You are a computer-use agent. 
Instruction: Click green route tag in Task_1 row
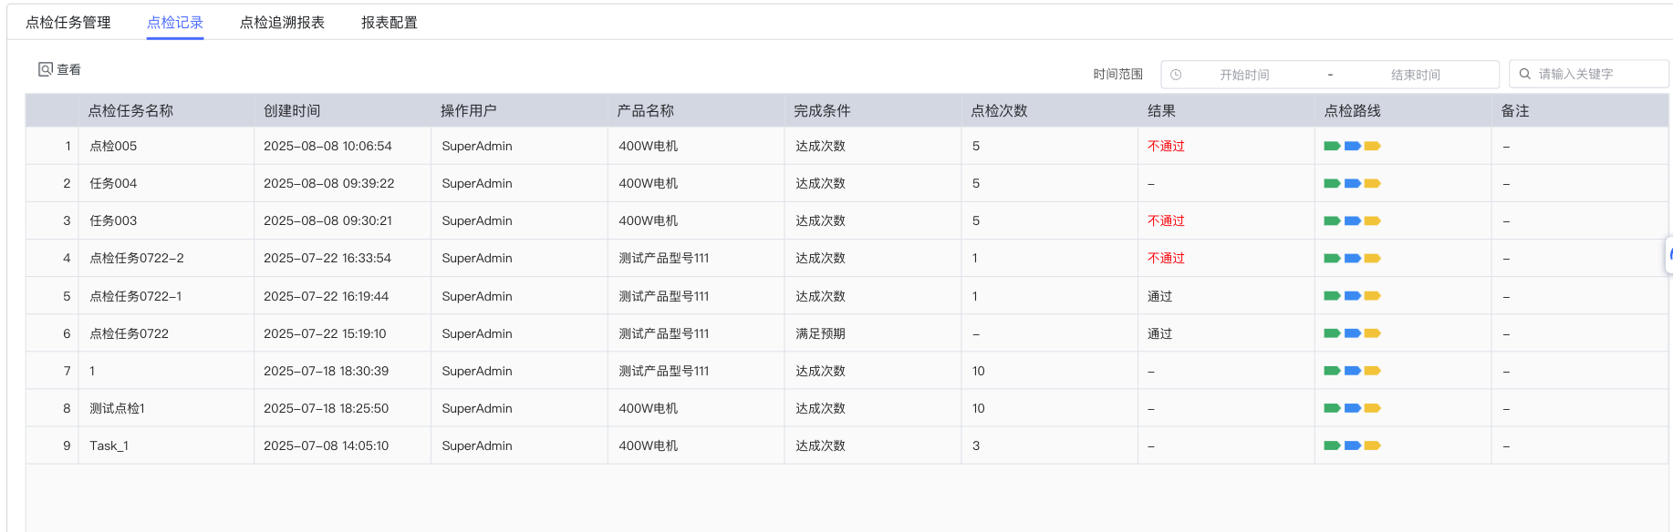pos(1332,445)
